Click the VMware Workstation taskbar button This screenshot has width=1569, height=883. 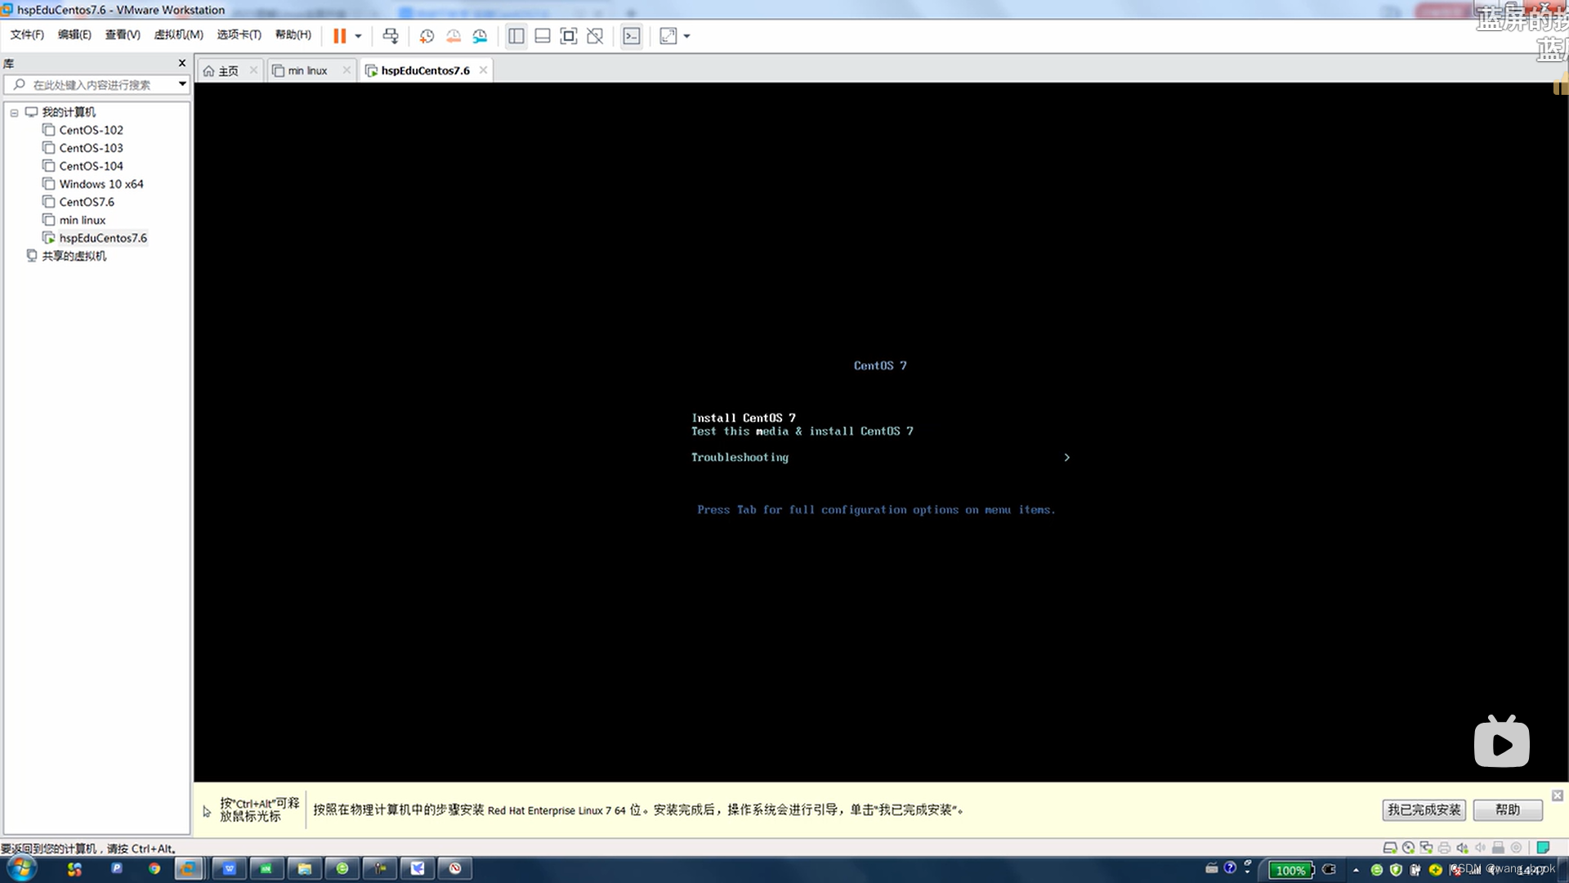(189, 868)
